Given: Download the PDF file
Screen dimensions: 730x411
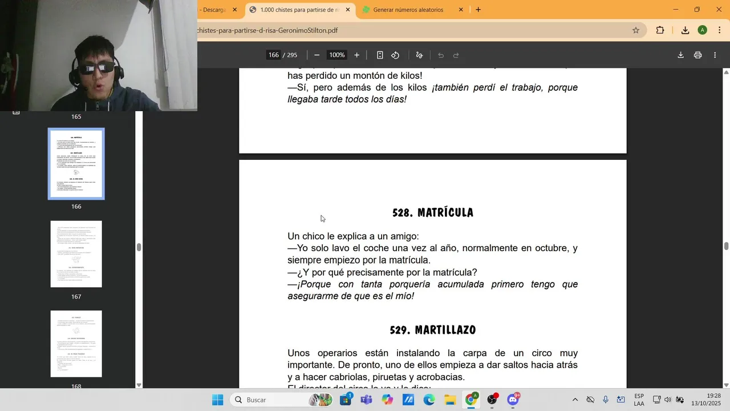Looking at the screenshot, I should pyautogui.click(x=680, y=55).
